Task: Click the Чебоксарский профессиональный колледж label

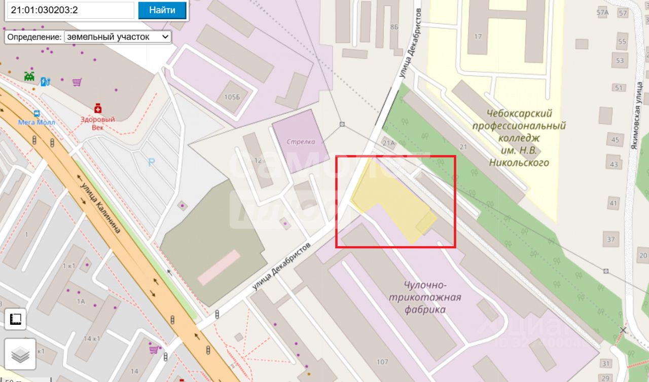Action: tap(519, 138)
